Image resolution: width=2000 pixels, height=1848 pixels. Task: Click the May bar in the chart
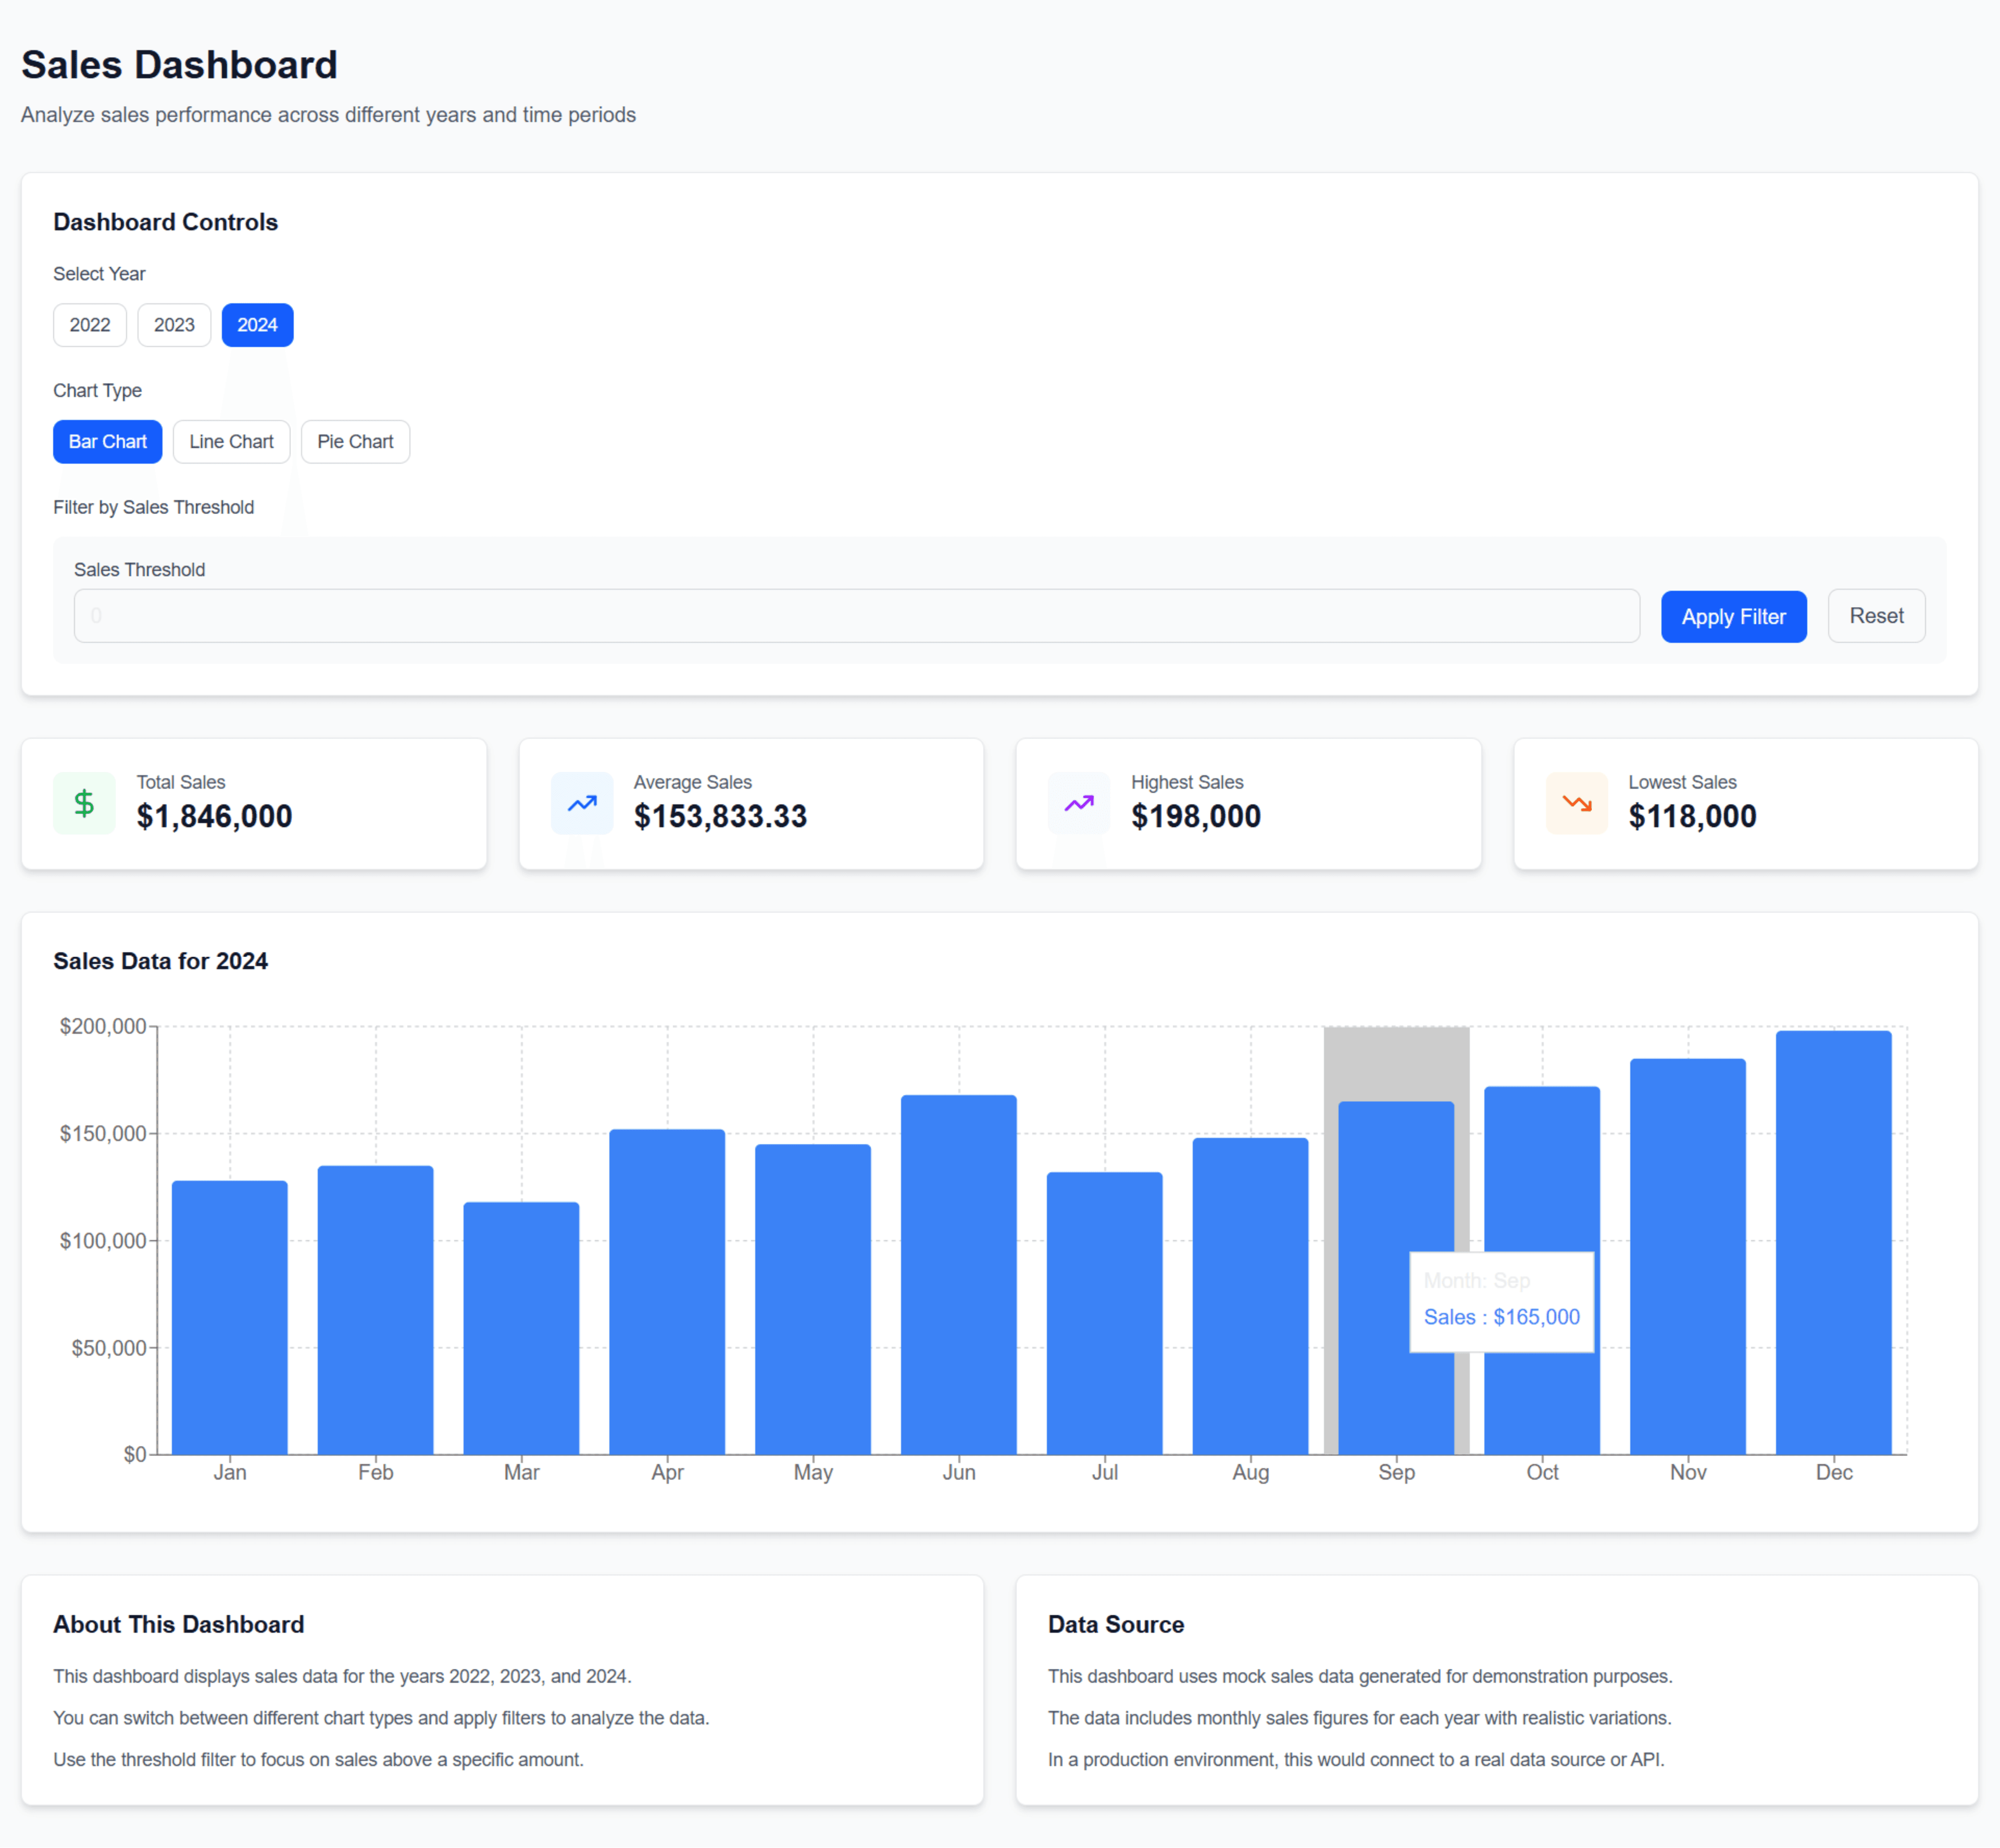point(813,1299)
